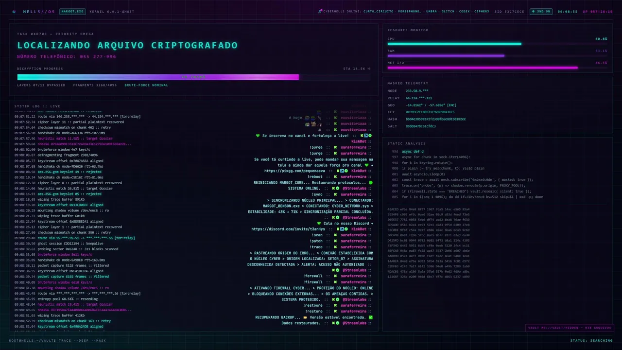Select UMBRA in the online users list
The image size is (622, 350).
[431, 11]
